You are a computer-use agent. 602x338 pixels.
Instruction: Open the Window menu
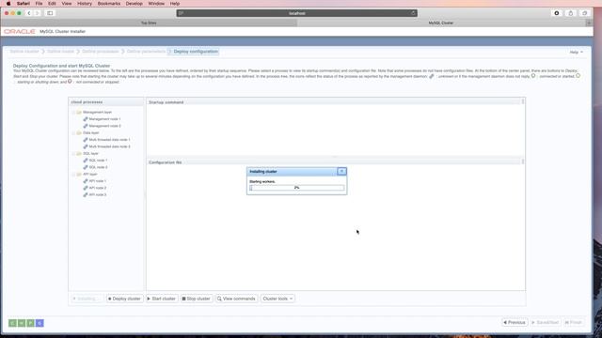click(156, 4)
